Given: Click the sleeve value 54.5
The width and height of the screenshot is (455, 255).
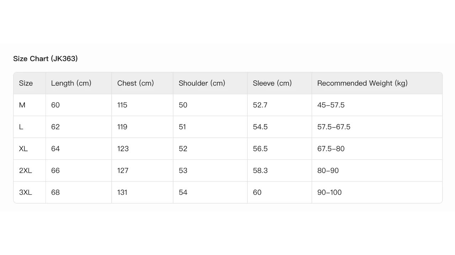Looking at the screenshot, I should [x=260, y=127].
